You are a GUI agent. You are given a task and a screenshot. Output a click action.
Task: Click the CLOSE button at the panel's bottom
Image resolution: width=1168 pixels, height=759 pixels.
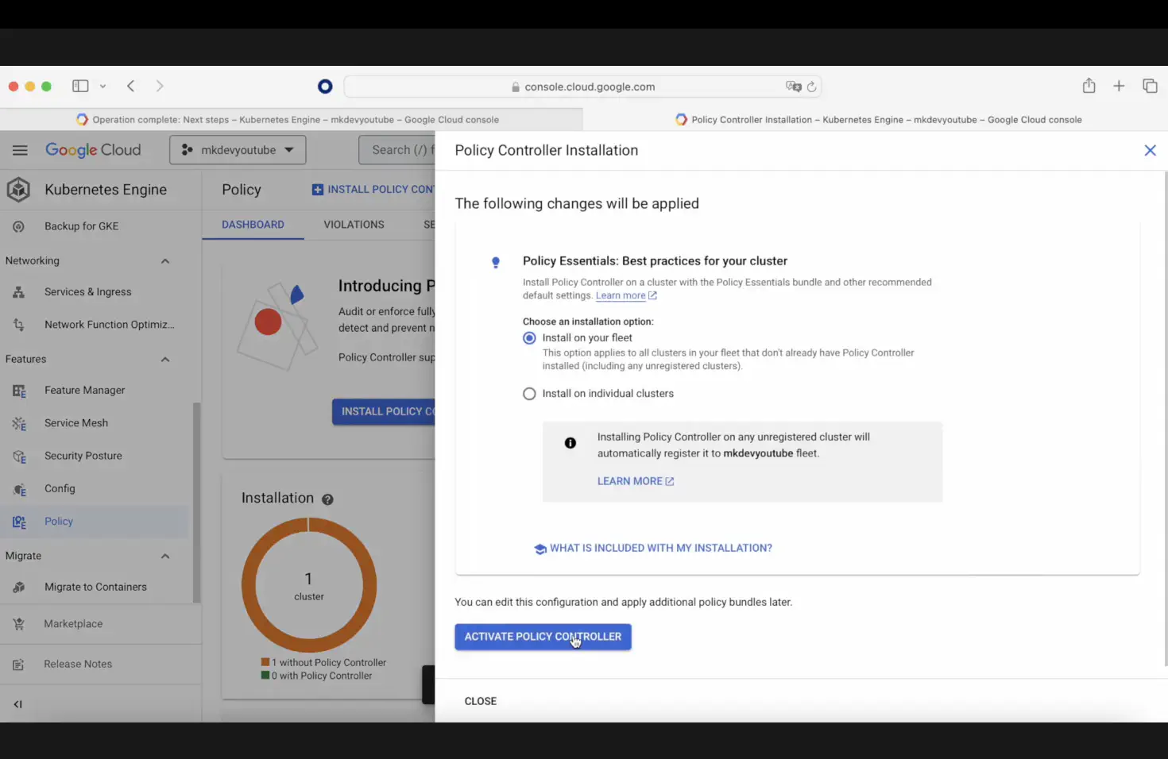[480, 702]
